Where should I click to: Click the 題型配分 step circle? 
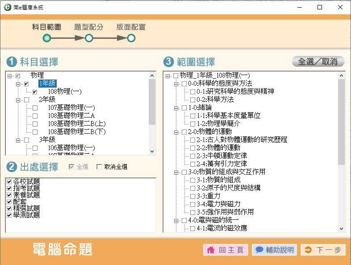click(x=89, y=38)
